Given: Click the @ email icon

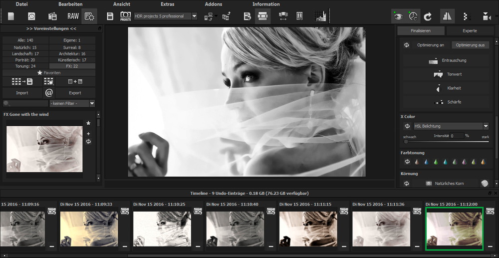Looking at the screenshot, I should [x=49, y=93].
